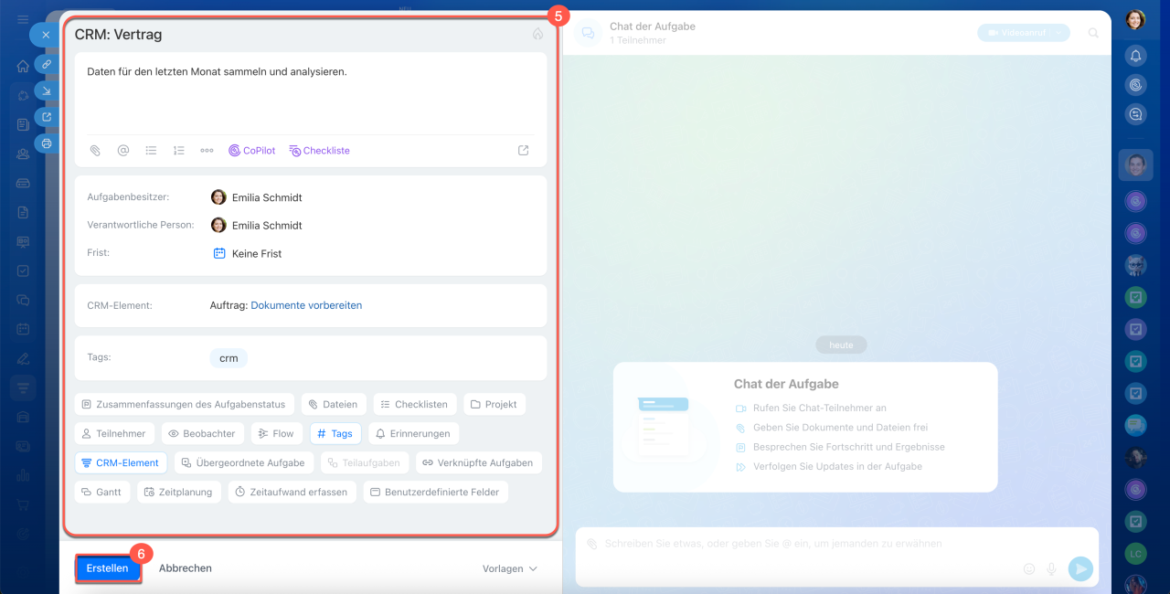This screenshot has width=1170, height=594.
Task: Record a voice message with microphone icon
Action: (1052, 568)
